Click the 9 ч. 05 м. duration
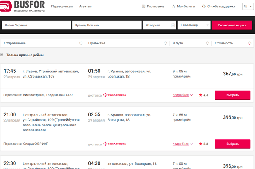 tap(180, 71)
